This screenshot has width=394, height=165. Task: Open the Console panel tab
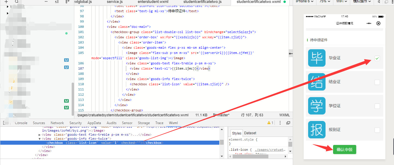(x=21, y=123)
